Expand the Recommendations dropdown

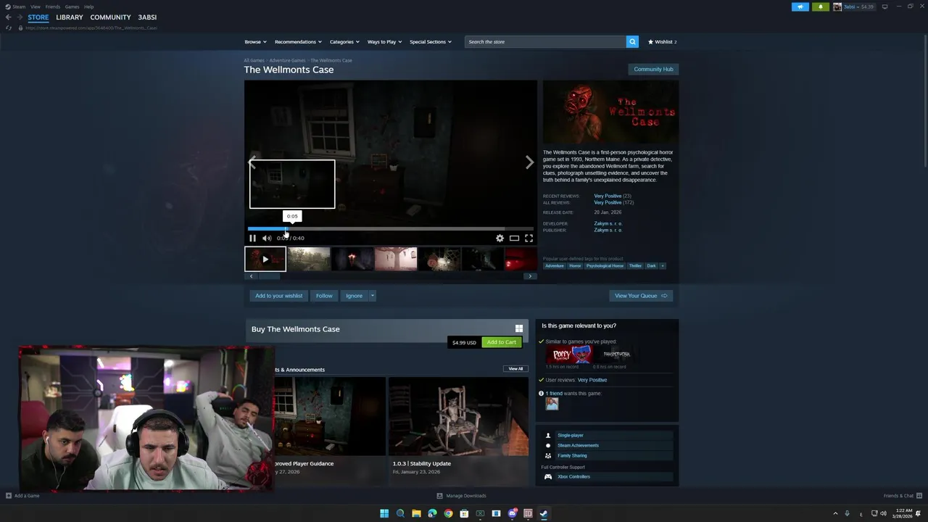pos(298,42)
